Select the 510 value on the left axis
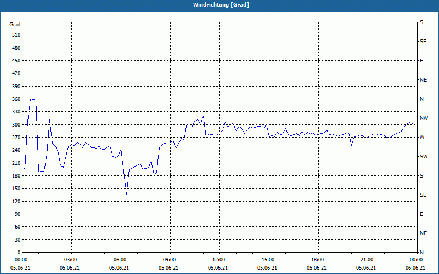Viewport: 439px width, 274px height. click(x=16, y=35)
